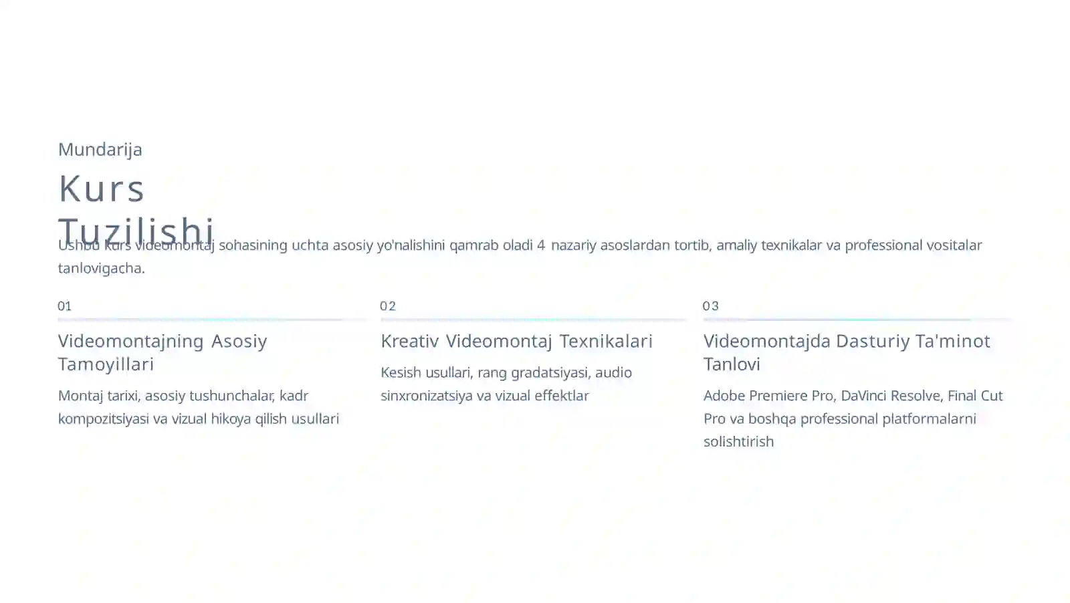The image size is (1070, 603).
Task: Click section number 01
Action: pos(64,306)
